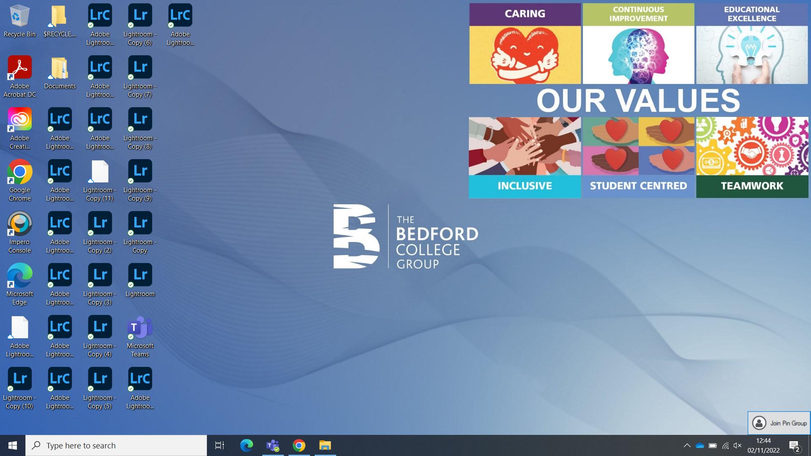Select the Microsoft Edge desktop shortcut
The image size is (811, 456).
coord(19,275)
